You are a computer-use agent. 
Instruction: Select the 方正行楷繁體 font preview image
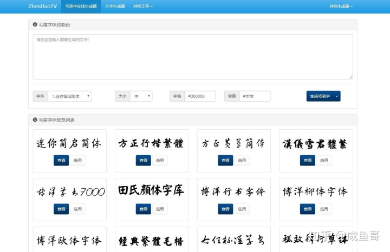(151, 143)
